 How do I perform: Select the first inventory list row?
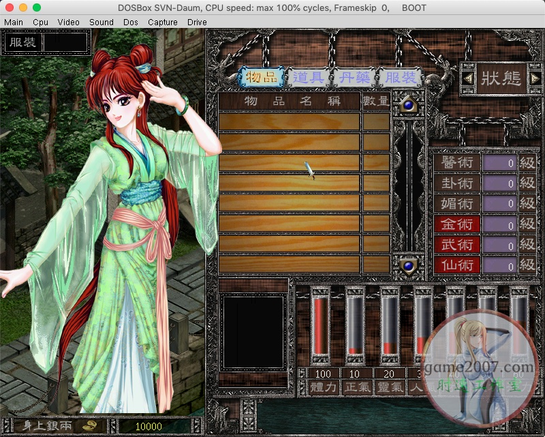coord(289,122)
